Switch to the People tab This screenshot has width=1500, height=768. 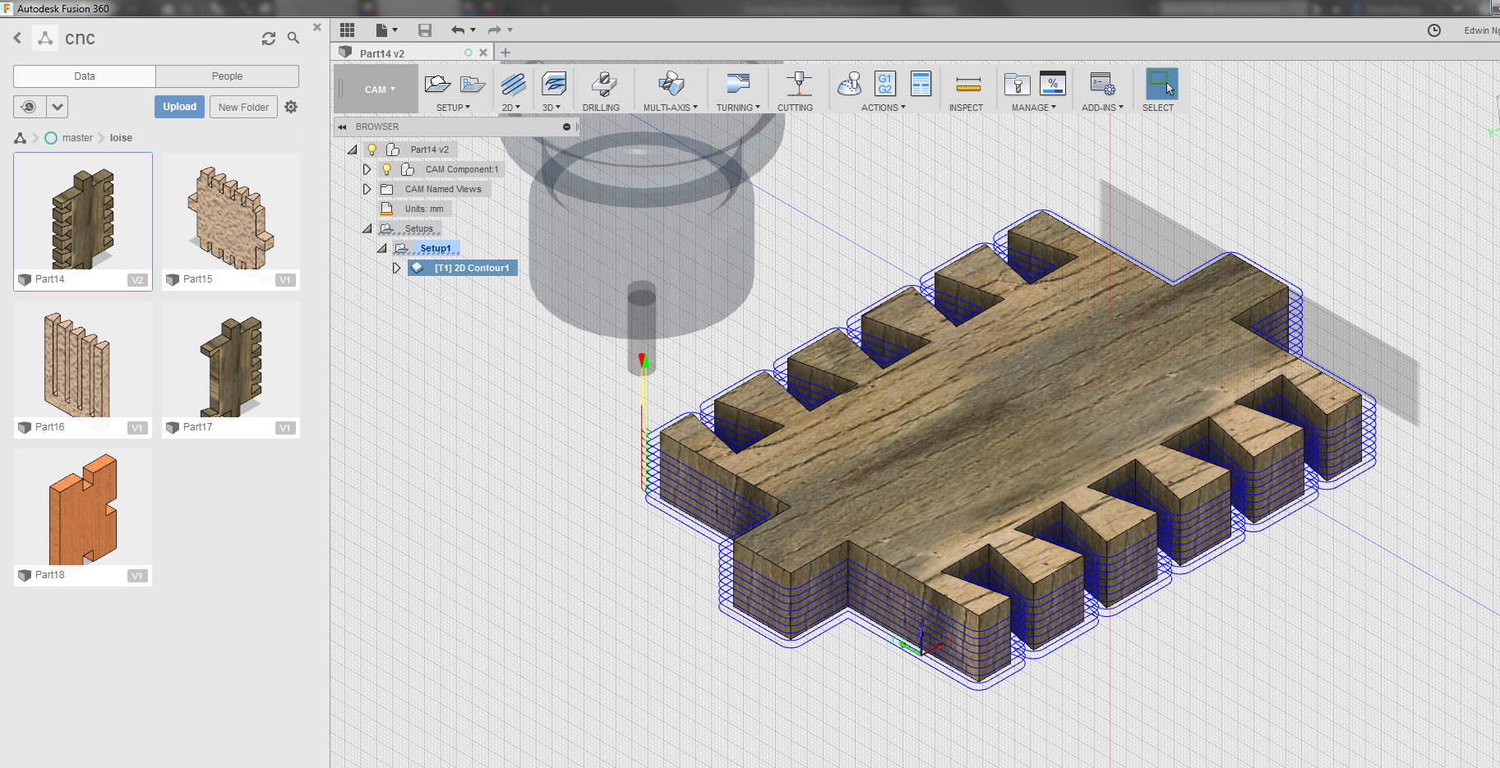coord(227,76)
